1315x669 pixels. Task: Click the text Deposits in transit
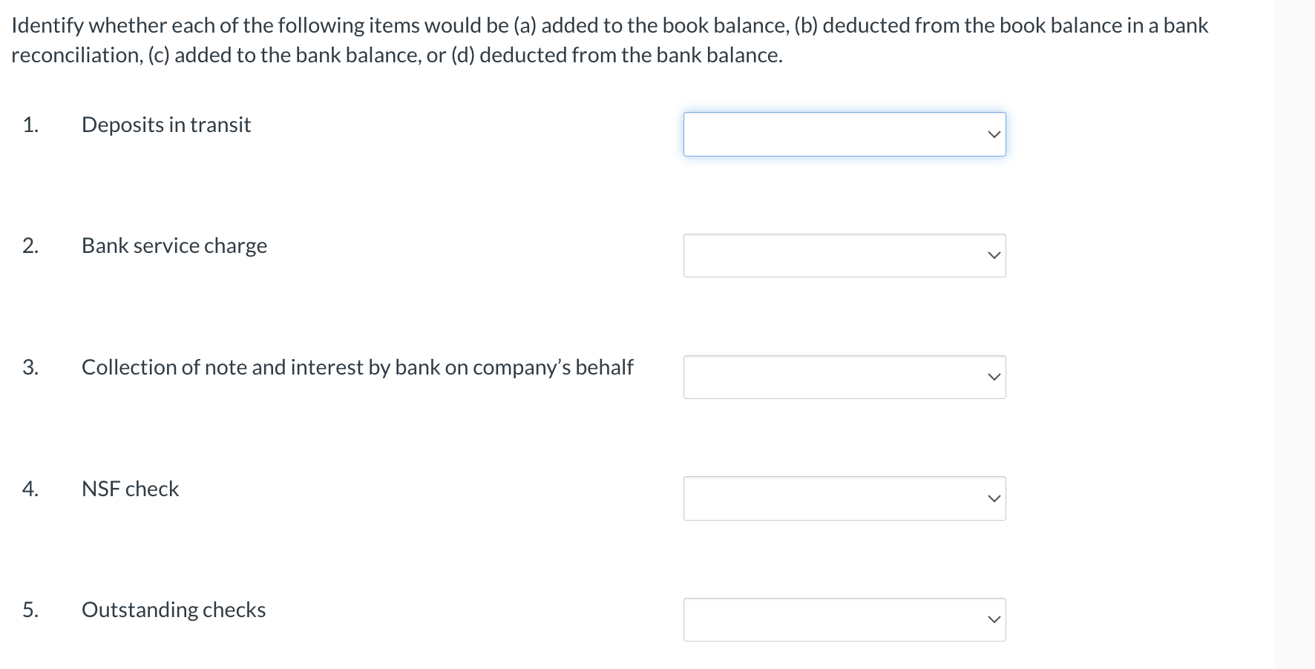165,125
